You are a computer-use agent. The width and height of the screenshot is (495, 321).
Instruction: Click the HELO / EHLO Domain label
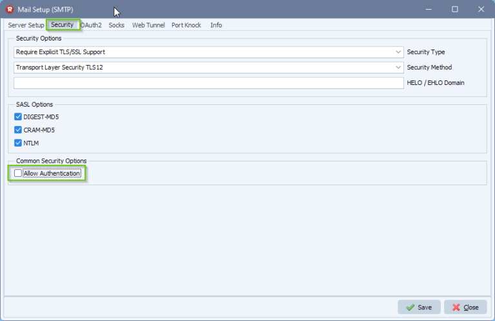(x=435, y=83)
